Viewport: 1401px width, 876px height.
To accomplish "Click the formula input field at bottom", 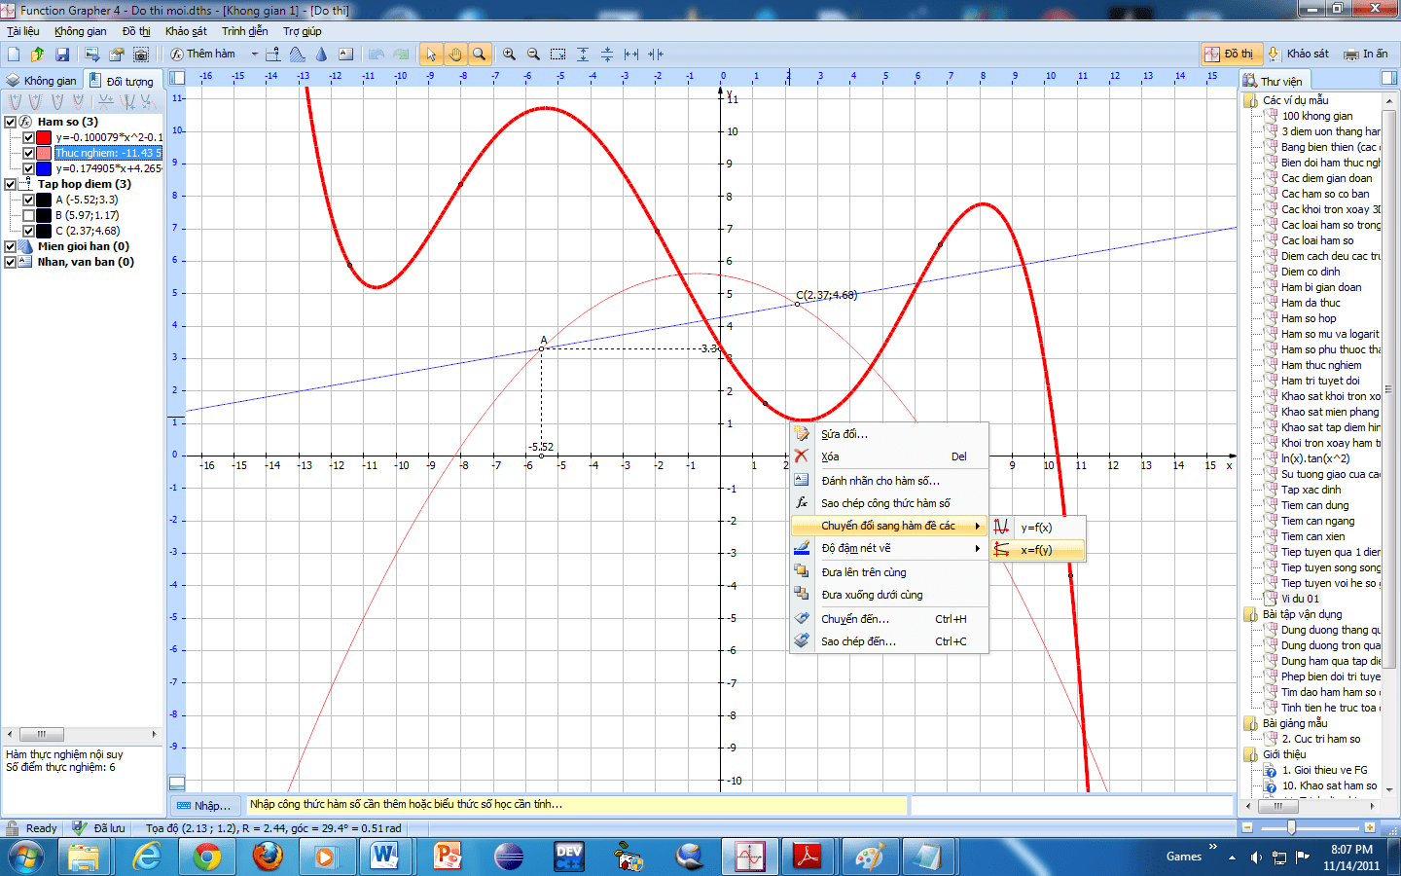I will pos(577,805).
